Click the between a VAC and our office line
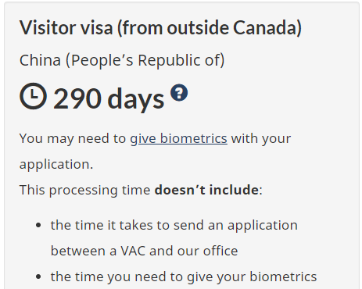Image resolution: width=362 pixels, height=289 pixels. (x=144, y=251)
